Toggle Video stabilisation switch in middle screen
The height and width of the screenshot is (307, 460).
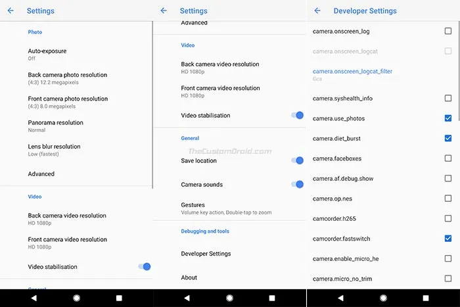(x=298, y=115)
